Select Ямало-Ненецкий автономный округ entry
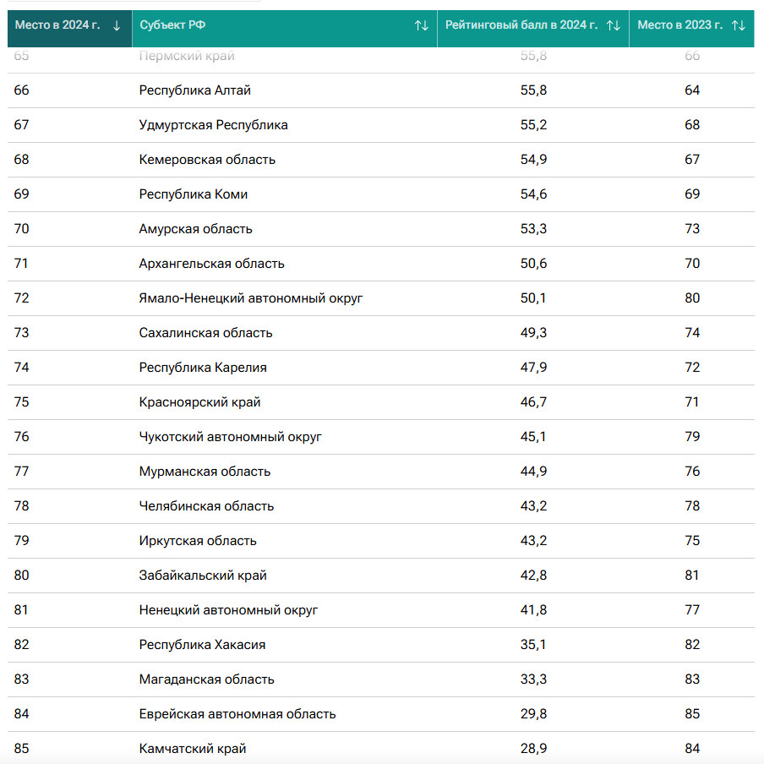This screenshot has width=764, height=764. 251,298
